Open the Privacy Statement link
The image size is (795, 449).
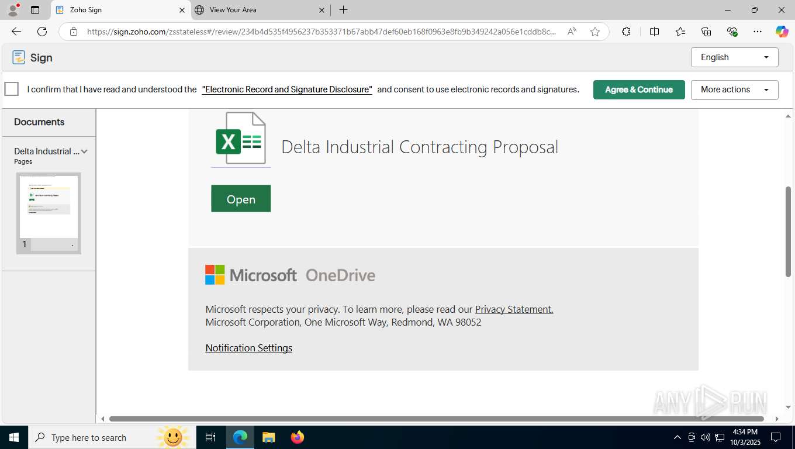[x=514, y=309]
